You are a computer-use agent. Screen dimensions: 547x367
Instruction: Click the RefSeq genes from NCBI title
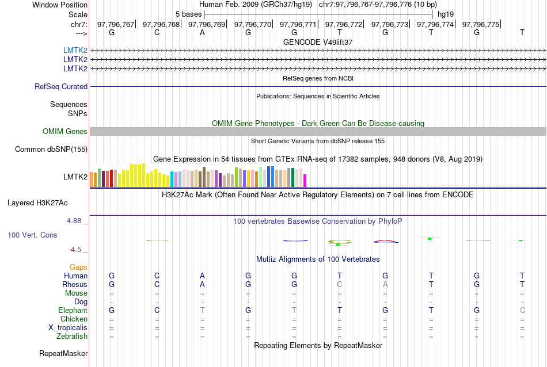click(x=318, y=78)
